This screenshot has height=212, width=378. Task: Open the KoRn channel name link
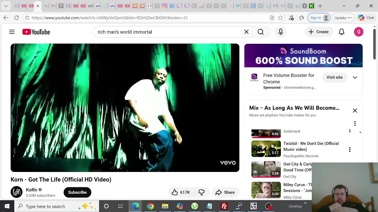click(x=32, y=190)
